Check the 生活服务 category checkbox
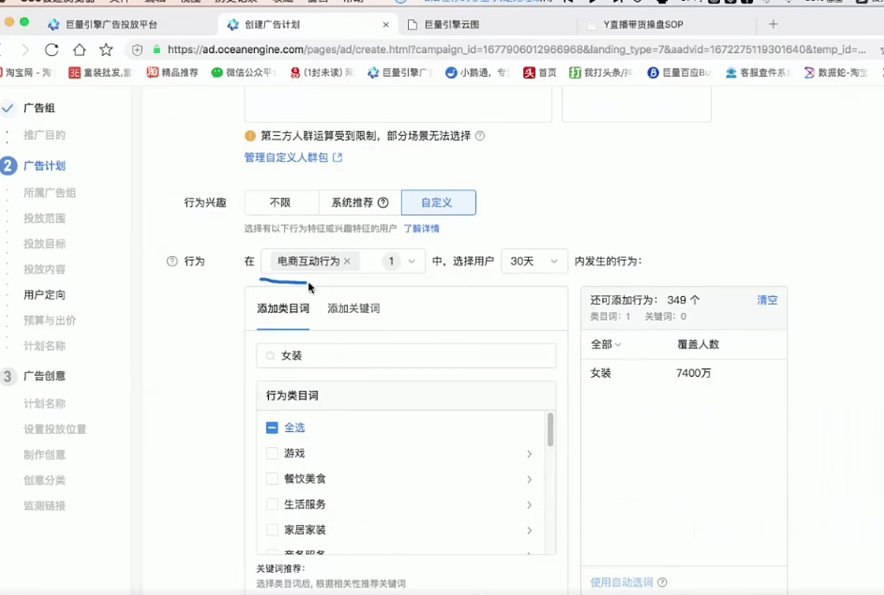 [x=272, y=504]
